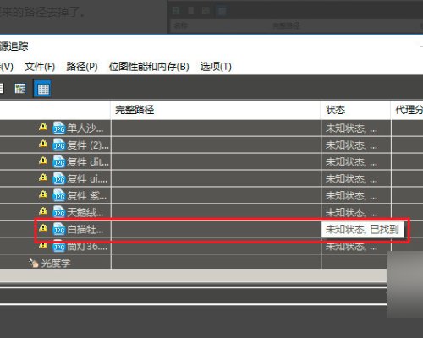
Task: Click the warning icon on the 单人沙 row
Action: click(43, 128)
